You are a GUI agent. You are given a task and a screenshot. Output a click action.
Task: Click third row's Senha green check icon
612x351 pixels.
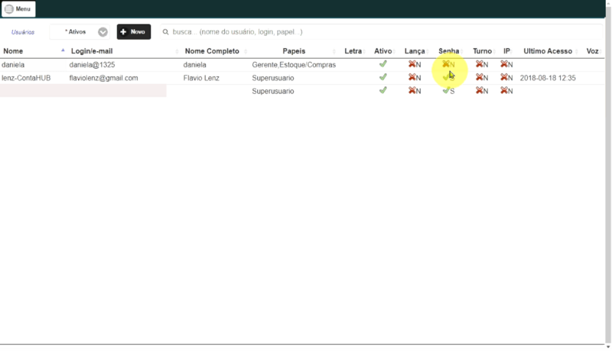coord(446,90)
